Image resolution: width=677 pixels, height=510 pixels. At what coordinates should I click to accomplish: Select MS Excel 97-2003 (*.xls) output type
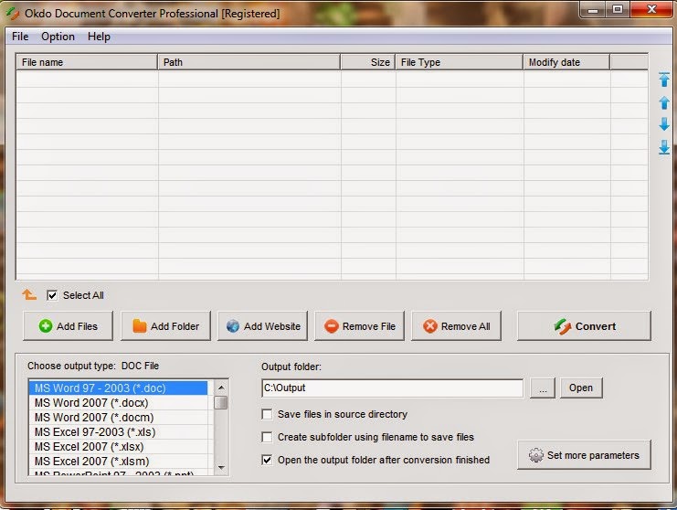pos(118,431)
